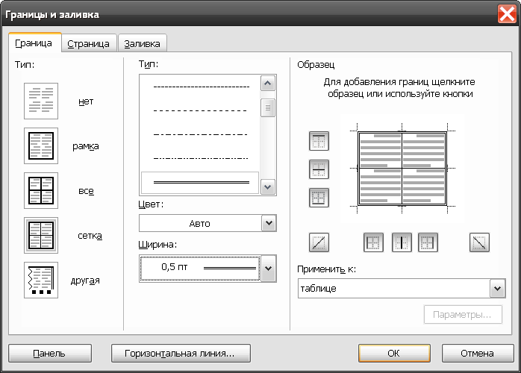Toggle the inside vertical border button
Image resolution: width=521 pixels, height=373 pixels.
pos(402,242)
